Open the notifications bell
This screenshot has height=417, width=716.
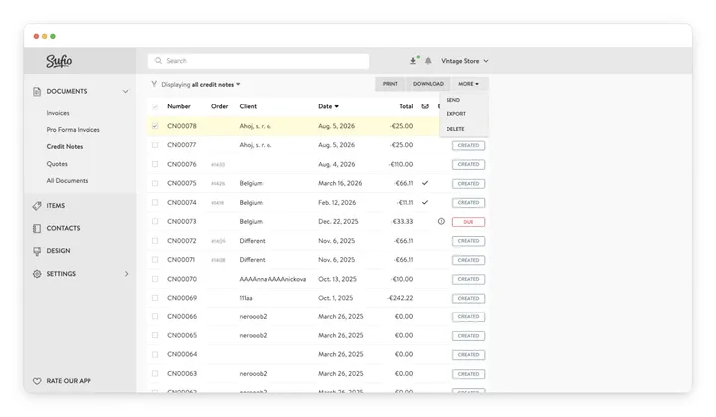428,61
